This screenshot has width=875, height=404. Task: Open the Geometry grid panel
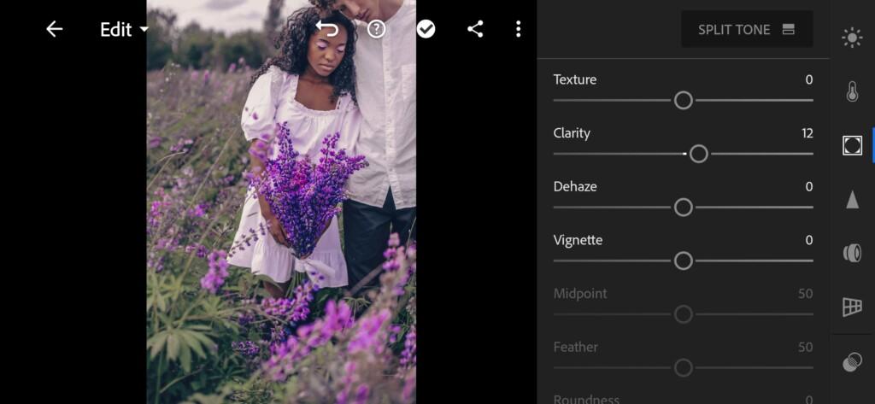pyautogui.click(x=852, y=307)
